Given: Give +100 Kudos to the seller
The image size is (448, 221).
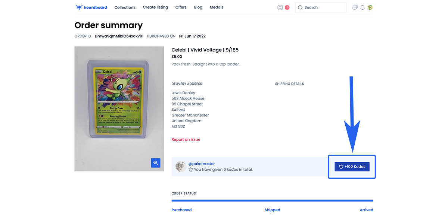Looking at the screenshot, I should point(352,167).
